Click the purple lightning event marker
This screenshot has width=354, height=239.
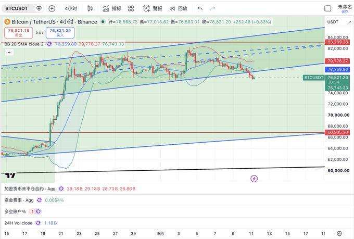[x=254, y=179]
